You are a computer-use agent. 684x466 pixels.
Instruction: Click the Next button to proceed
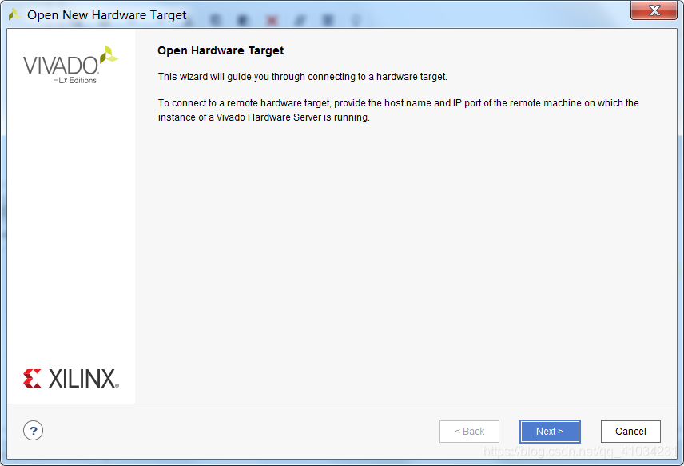point(550,432)
